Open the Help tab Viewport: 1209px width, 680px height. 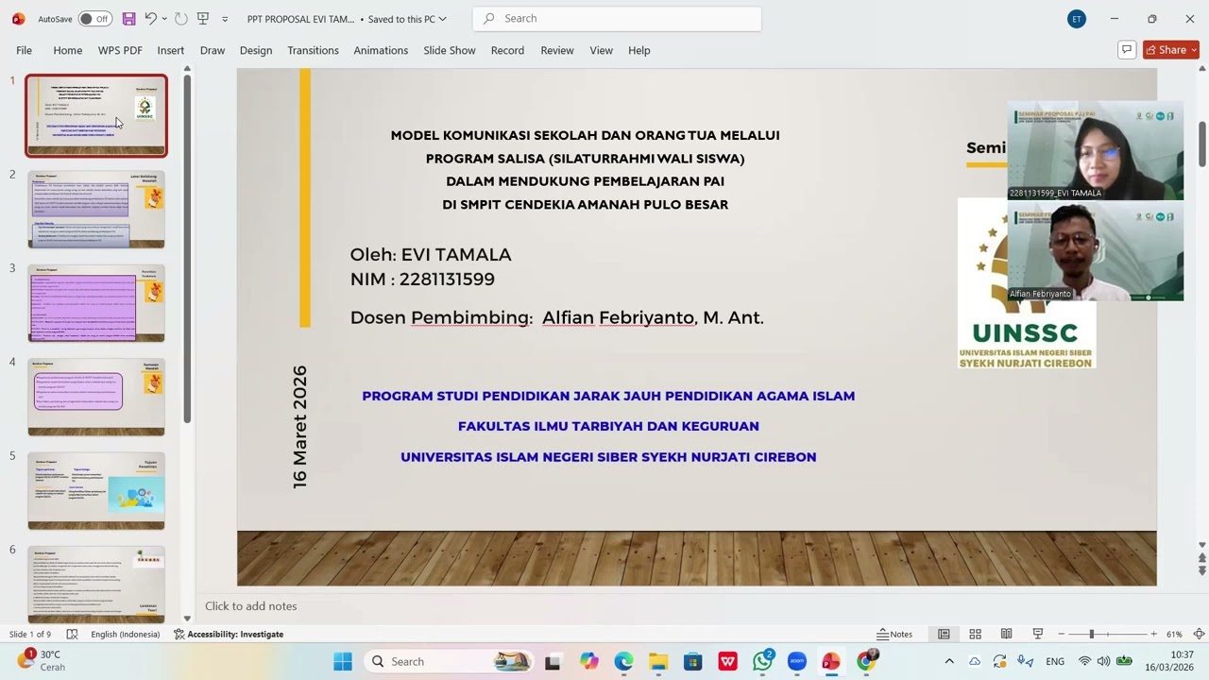[639, 50]
